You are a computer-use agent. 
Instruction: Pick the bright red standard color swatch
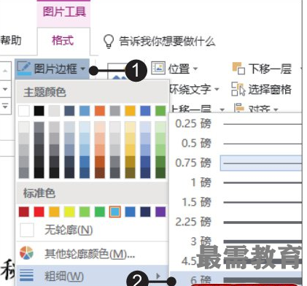pos(39,212)
